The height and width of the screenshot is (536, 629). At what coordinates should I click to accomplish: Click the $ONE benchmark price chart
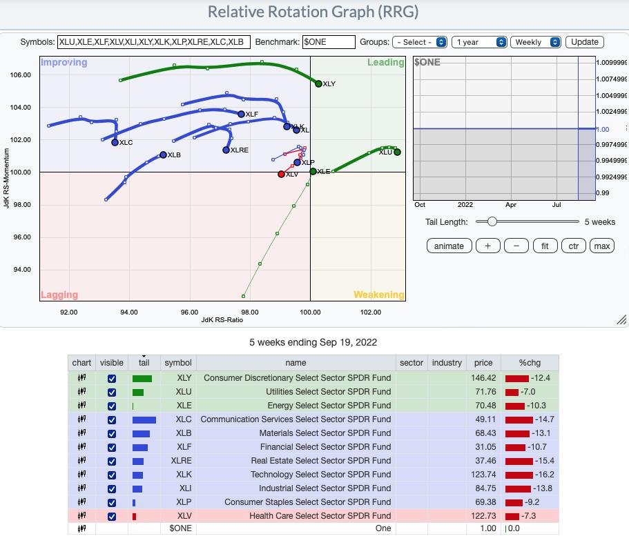pos(504,128)
